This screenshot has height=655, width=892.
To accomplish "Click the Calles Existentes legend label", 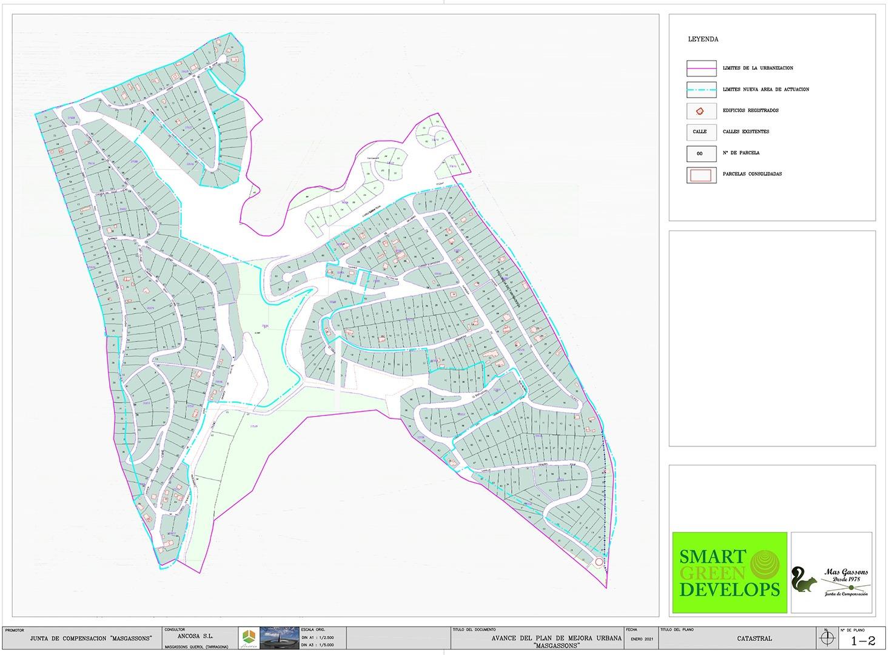I will tap(746, 132).
